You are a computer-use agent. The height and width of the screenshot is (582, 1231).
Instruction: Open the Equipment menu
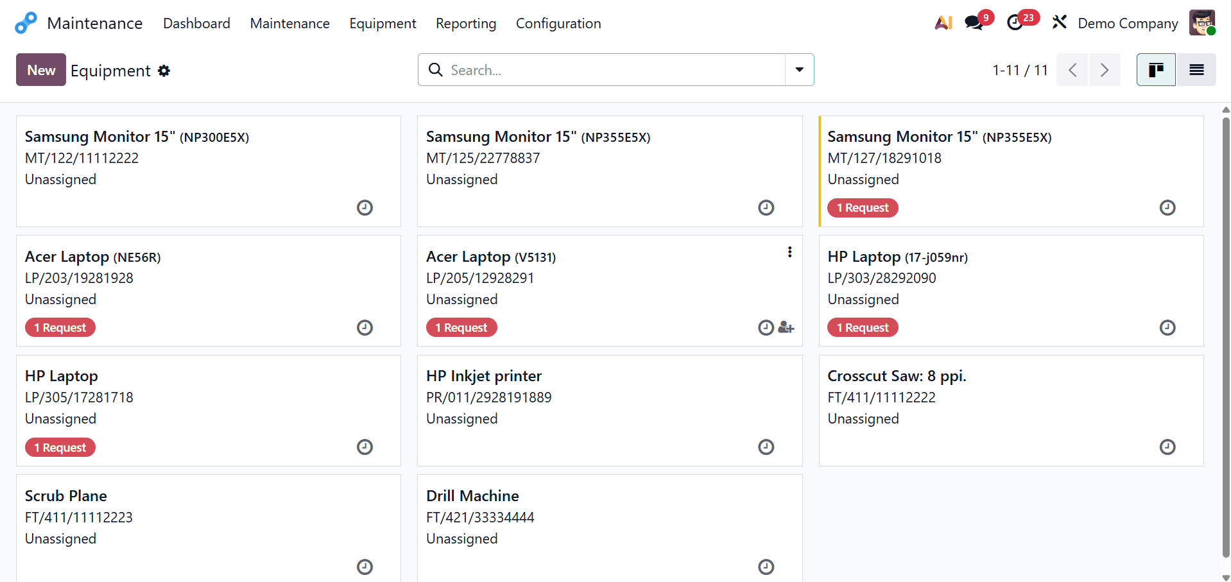[x=383, y=23]
